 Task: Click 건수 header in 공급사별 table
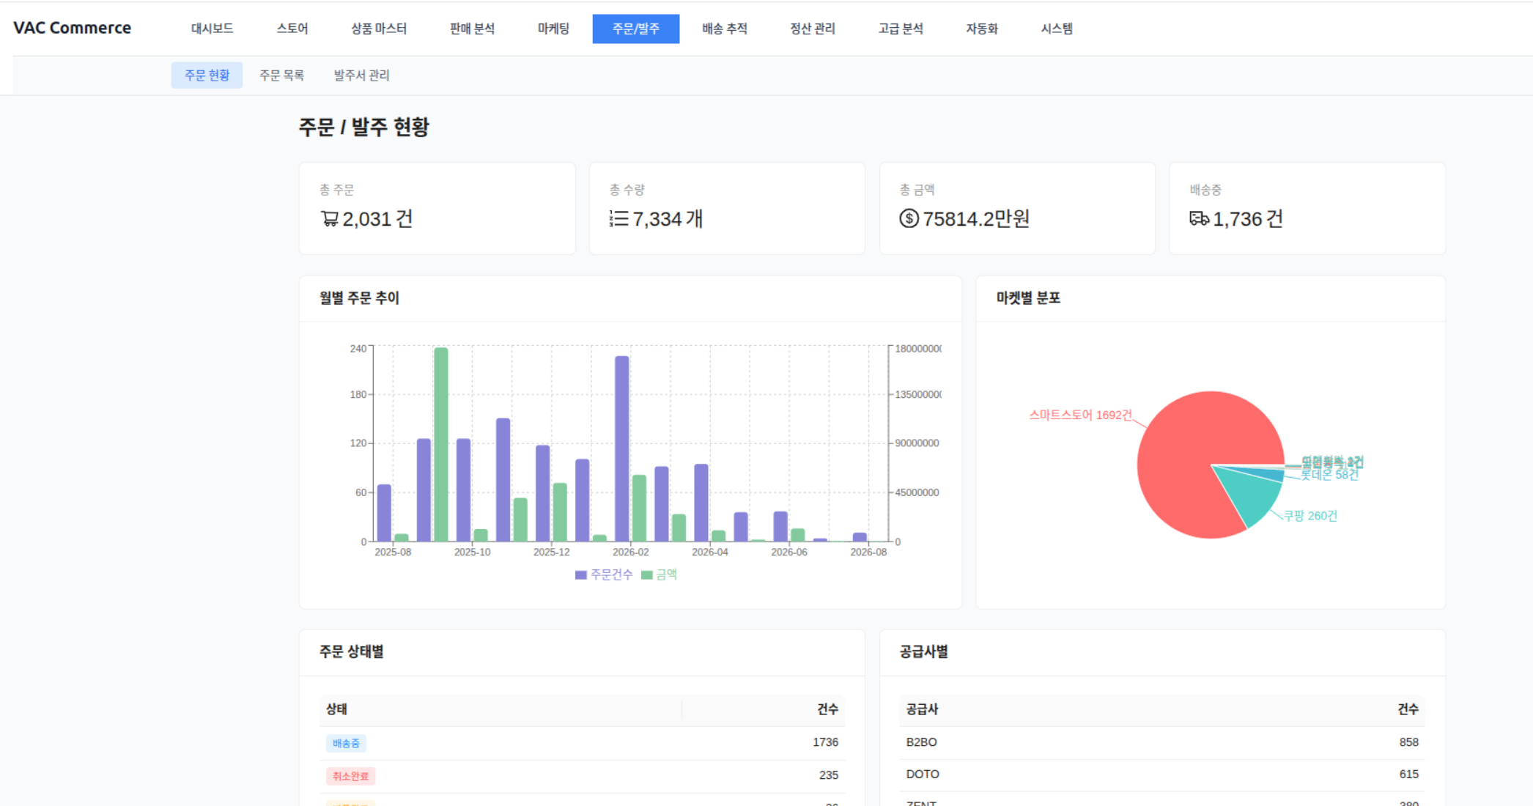coord(1408,709)
